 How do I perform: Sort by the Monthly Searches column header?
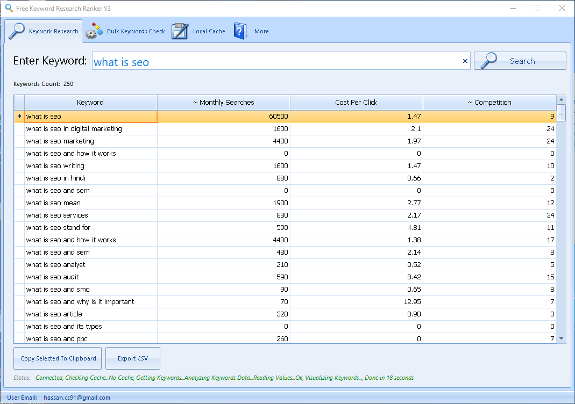coord(223,103)
